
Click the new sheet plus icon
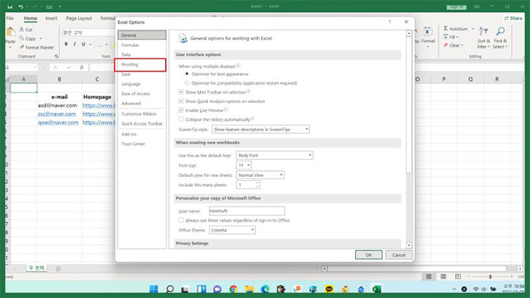coord(58,269)
